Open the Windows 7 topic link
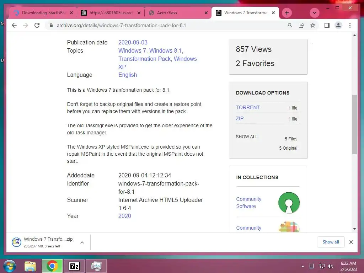Viewport: 364px width, 273px height. (132, 50)
